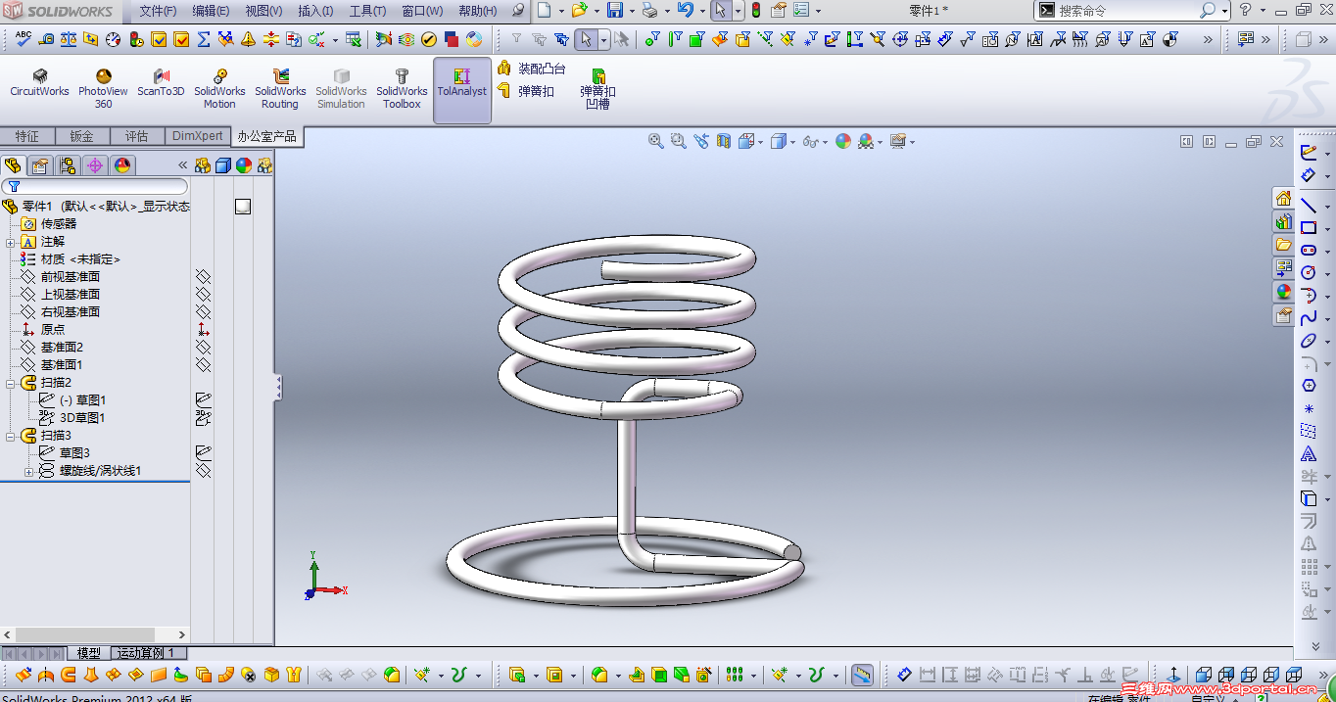
Task: Expand the 螺旋线/涡状线1 helix node
Action: coord(28,471)
